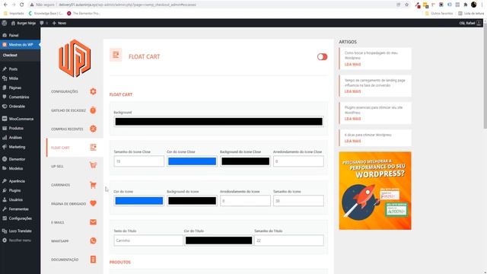Open Up-Sell cart icon
The image size is (487, 274).
pos(93,165)
